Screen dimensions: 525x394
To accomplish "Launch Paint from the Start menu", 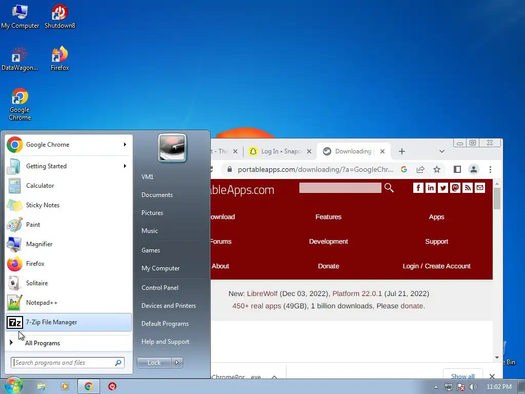I will point(69,225).
